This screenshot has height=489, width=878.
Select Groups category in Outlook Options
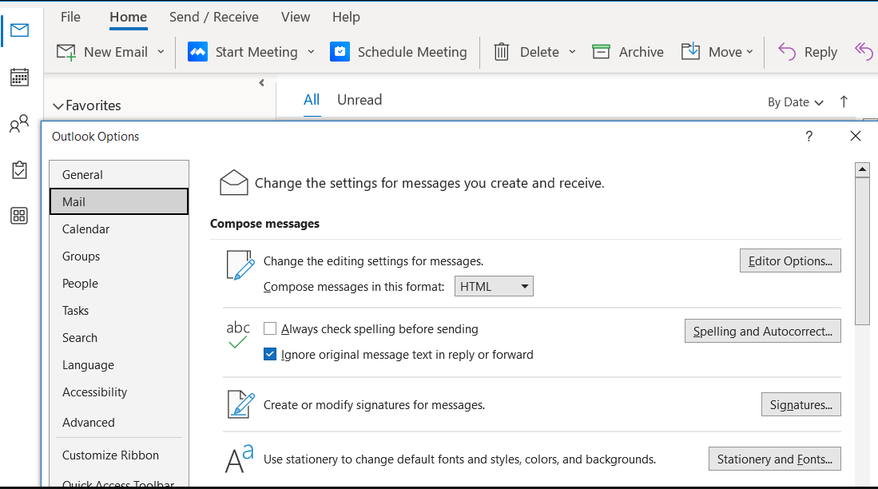coord(119,256)
